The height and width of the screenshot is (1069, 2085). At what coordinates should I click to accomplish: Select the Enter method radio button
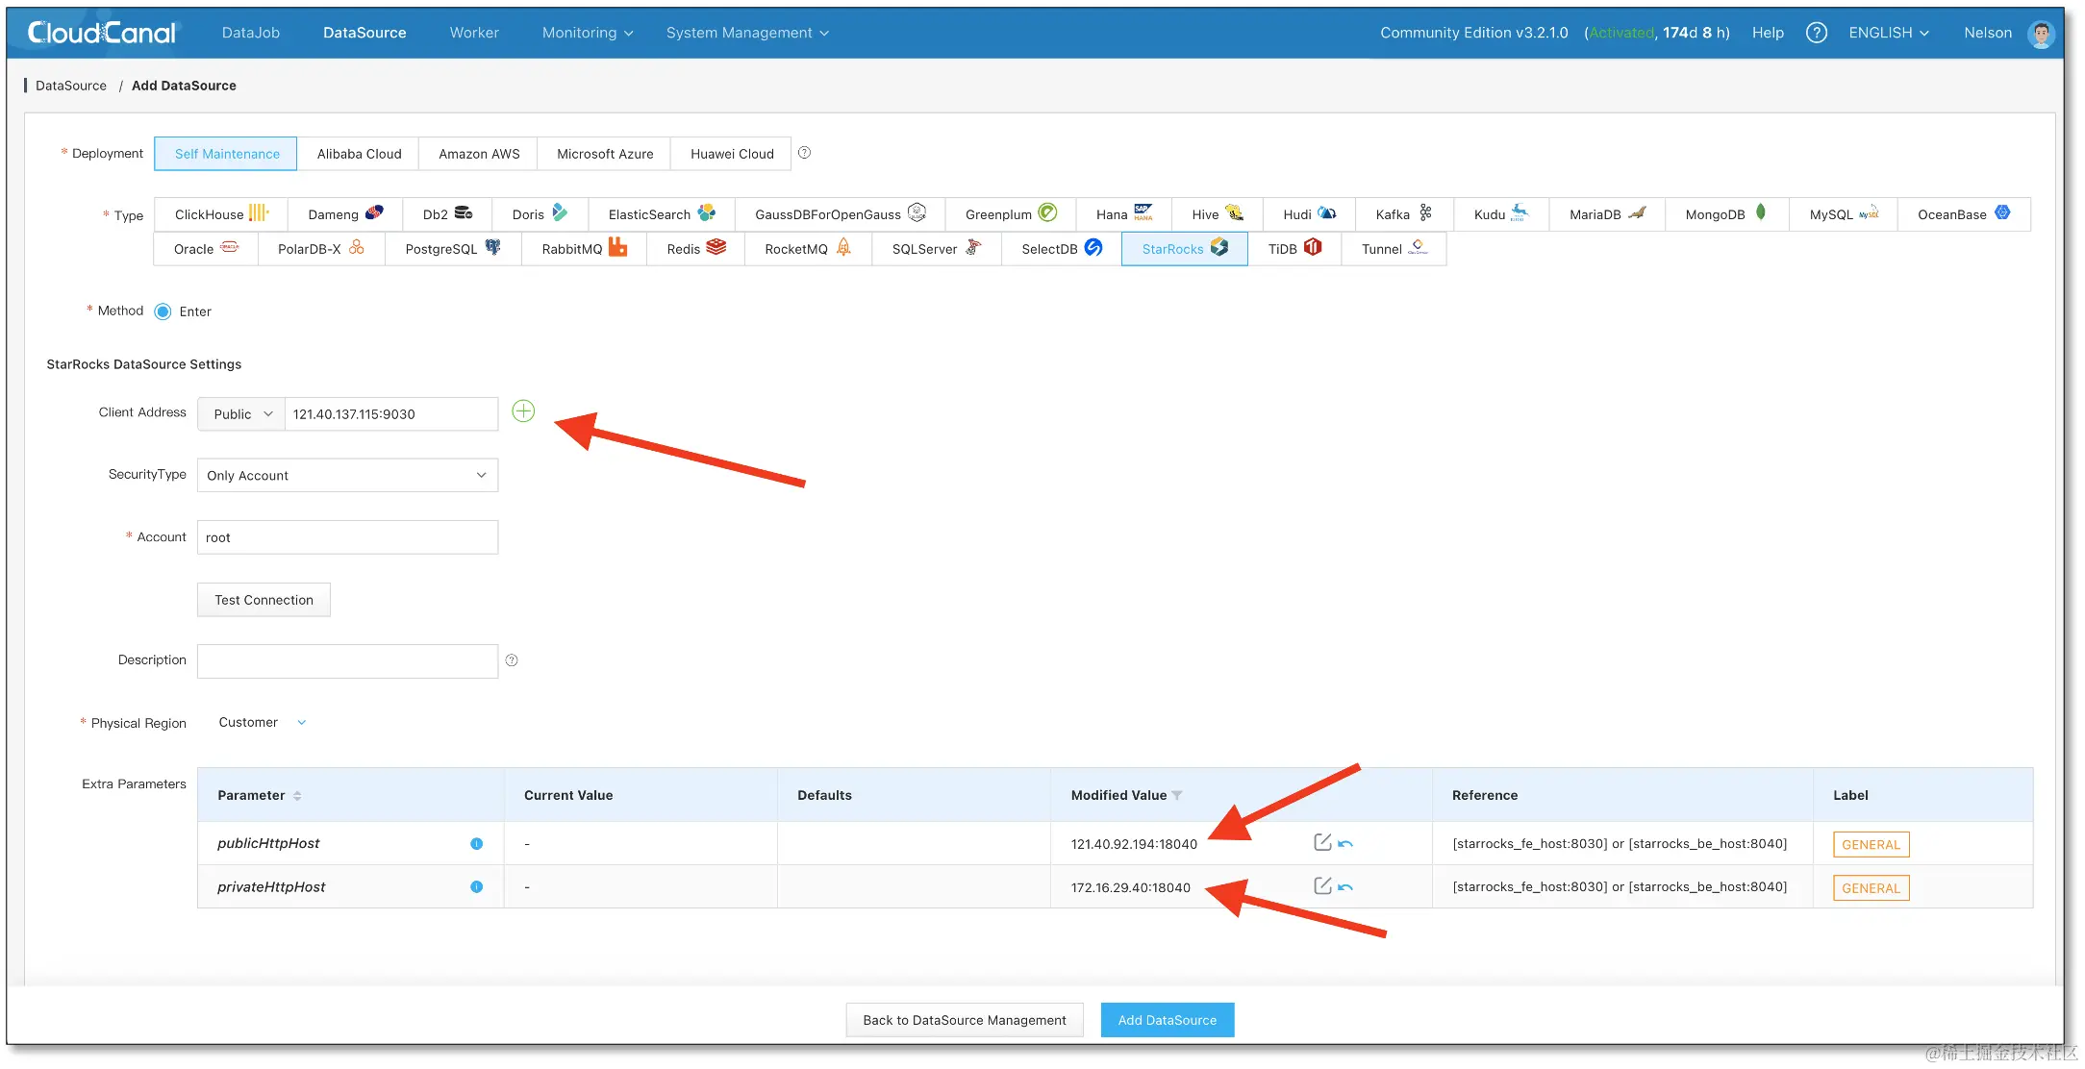pyautogui.click(x=163, y=311)
